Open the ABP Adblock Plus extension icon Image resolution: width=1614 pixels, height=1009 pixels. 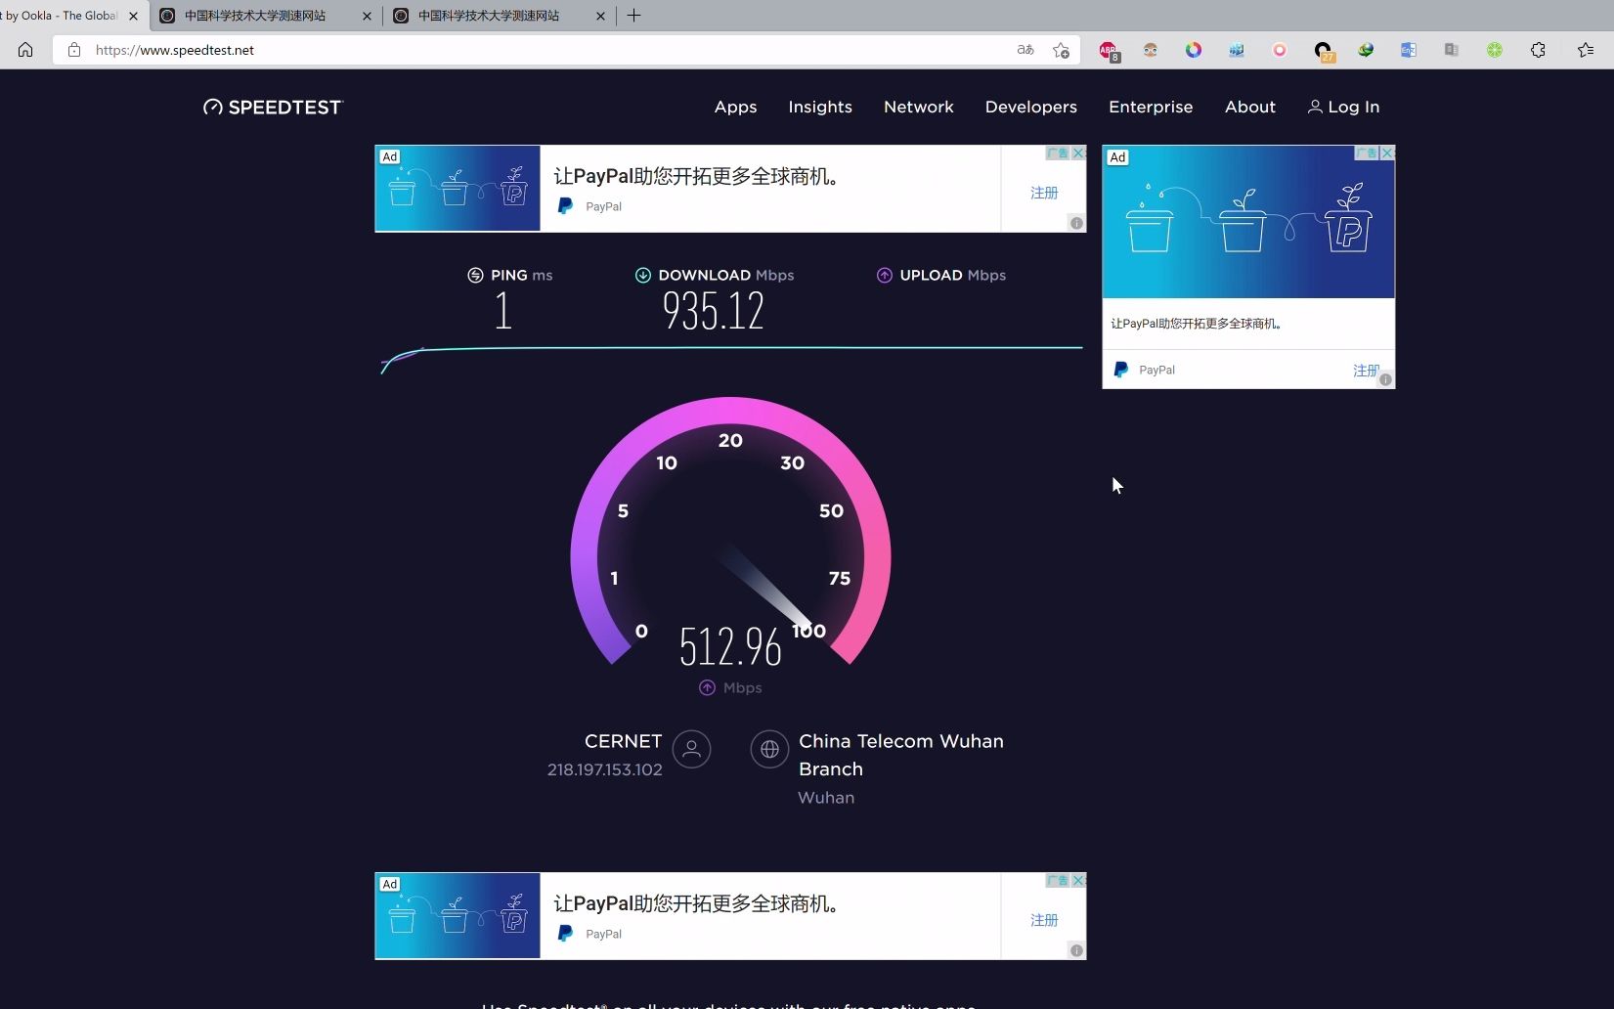(x=1109, y=51)
